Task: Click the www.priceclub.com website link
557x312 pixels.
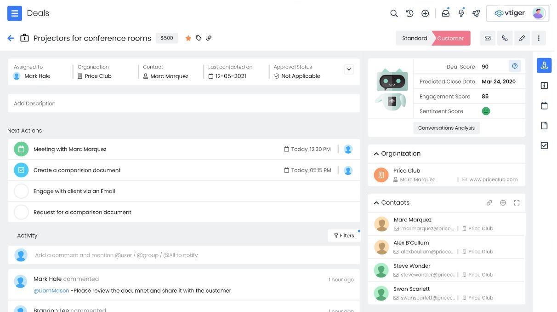Action: [x=493, y=179]
